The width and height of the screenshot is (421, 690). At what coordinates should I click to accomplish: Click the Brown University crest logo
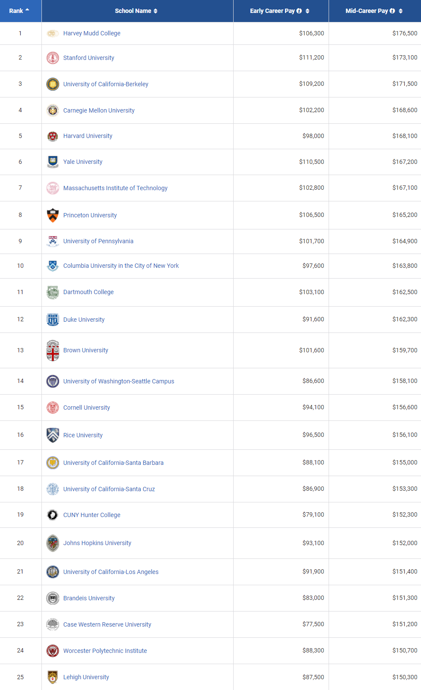point(53,350)
